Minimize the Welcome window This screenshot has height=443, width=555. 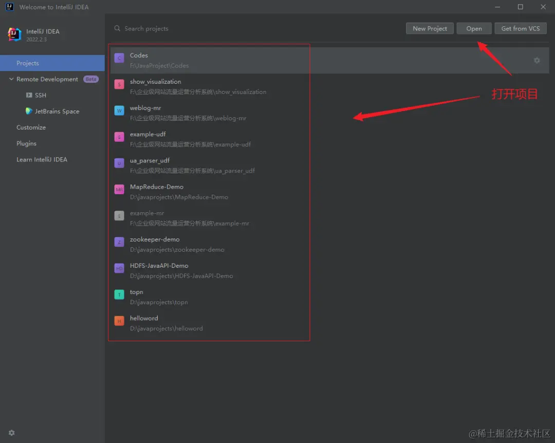tap(497, 7)
